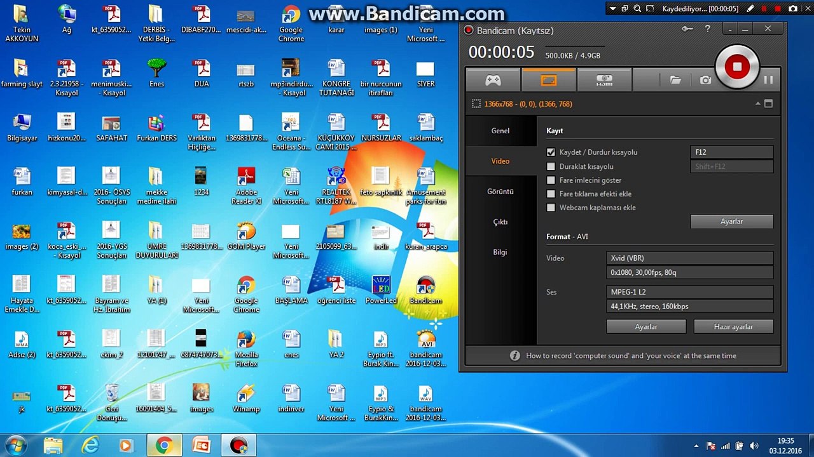Image resolution: width=814 pixels, height=457 pixels.
Task: Click the Hazır ayarlar button
Action: click(733, 327)
